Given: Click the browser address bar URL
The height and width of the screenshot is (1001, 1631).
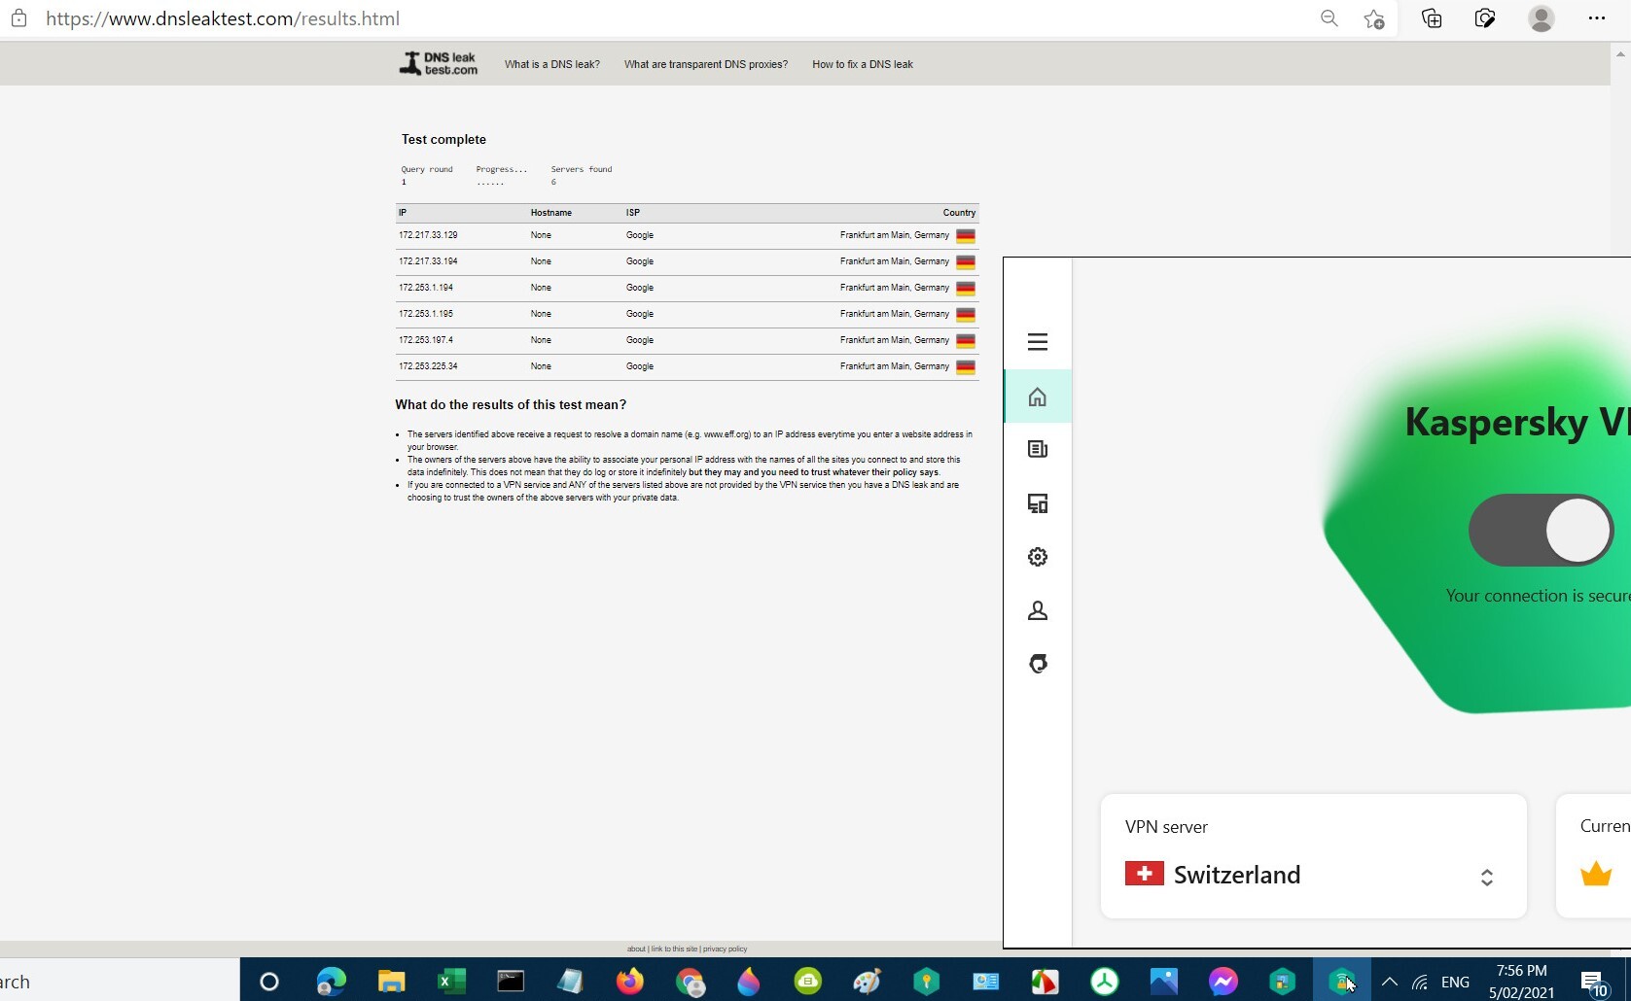Looking at the screenshot, I should [223, 18].
